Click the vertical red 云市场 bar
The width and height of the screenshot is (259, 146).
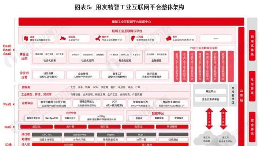241,87
